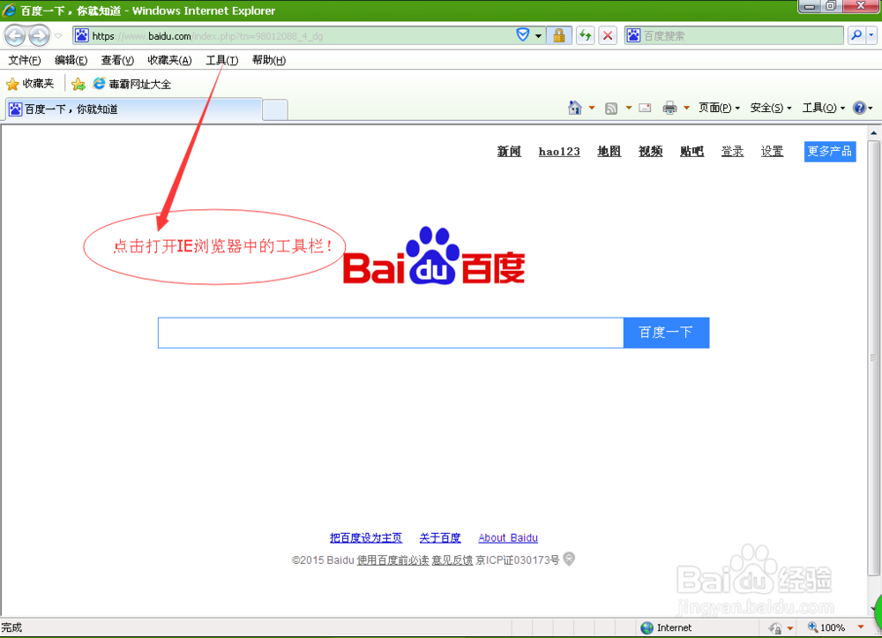This screenshot has height=638, width=882.
Task: Click the 设置 settings link
Action: pyautogui.click(x=772, y=152)
